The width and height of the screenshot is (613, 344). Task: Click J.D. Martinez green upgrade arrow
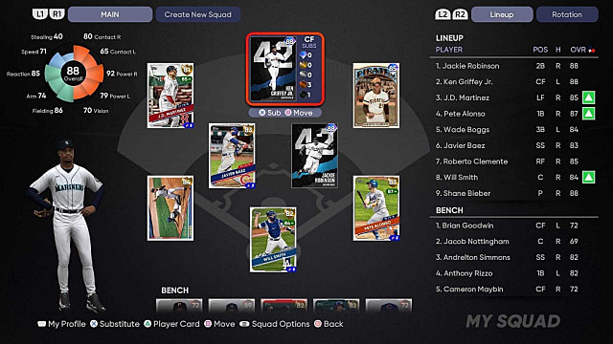589,97
